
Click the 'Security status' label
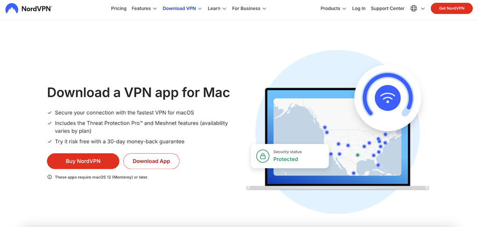288,151
